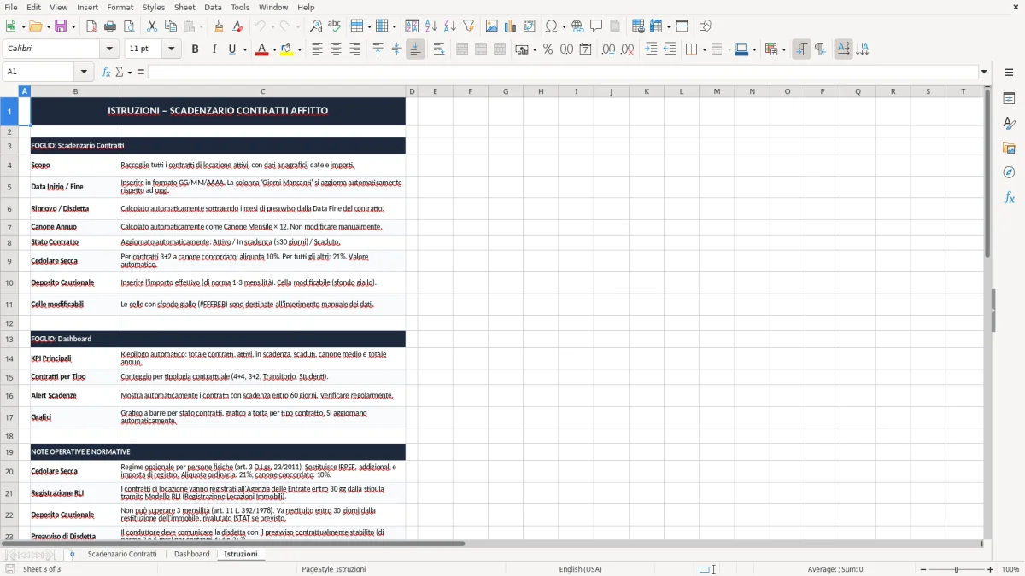Click the Copy icon

170,26
